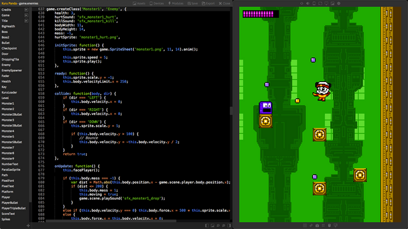This screenshot has width=408, height=229.
Task: Export the project
Action: pos(208,3)
